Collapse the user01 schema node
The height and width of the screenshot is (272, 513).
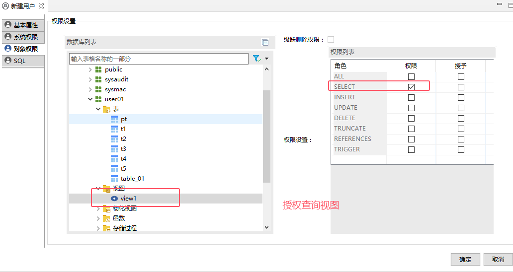point(90,99)
